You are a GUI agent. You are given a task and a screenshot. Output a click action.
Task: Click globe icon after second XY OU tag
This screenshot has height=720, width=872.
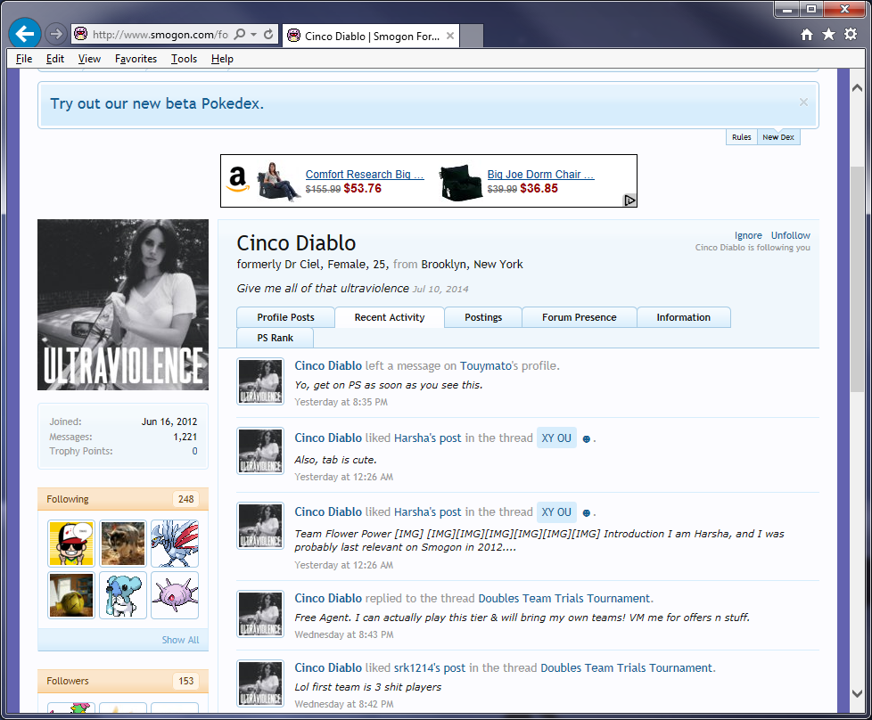pos(586,513)
